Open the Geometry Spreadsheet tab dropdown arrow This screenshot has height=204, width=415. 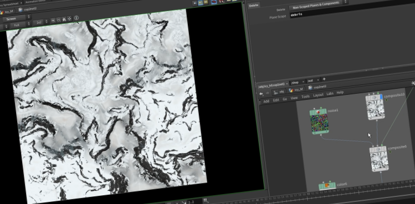21,3
